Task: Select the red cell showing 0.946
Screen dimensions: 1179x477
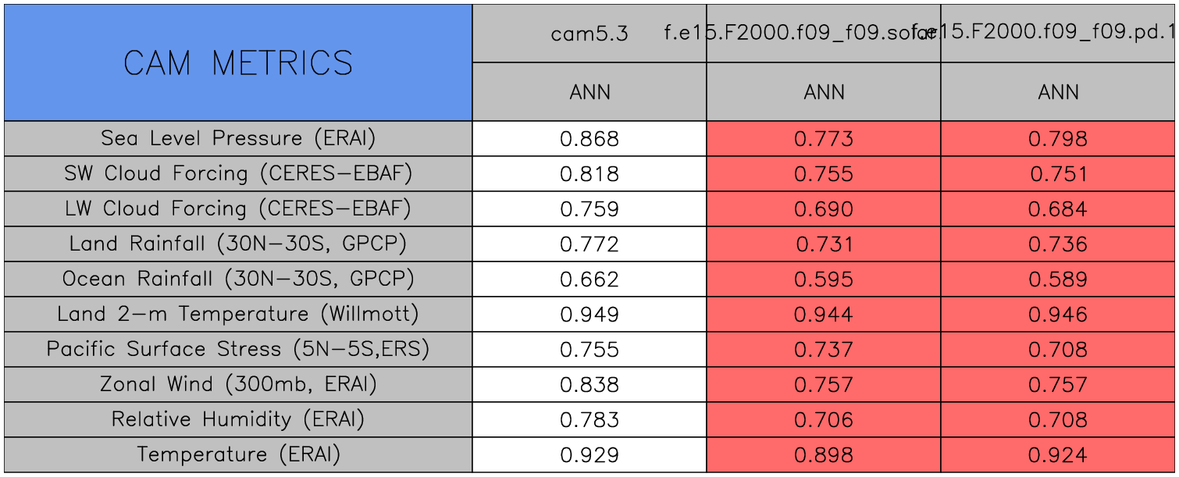Action: pos(1058,315)
